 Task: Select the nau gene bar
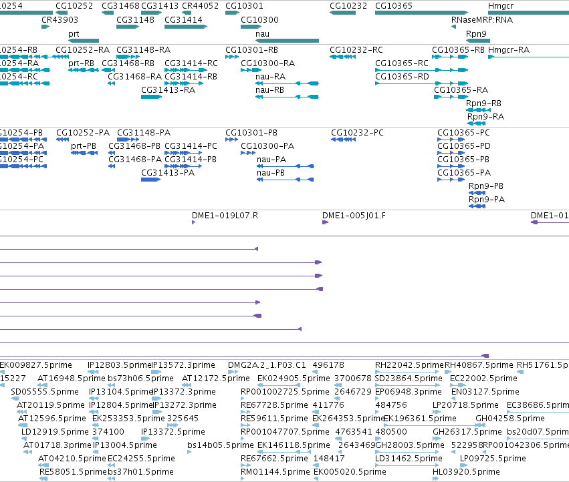[x=287, y=41]
